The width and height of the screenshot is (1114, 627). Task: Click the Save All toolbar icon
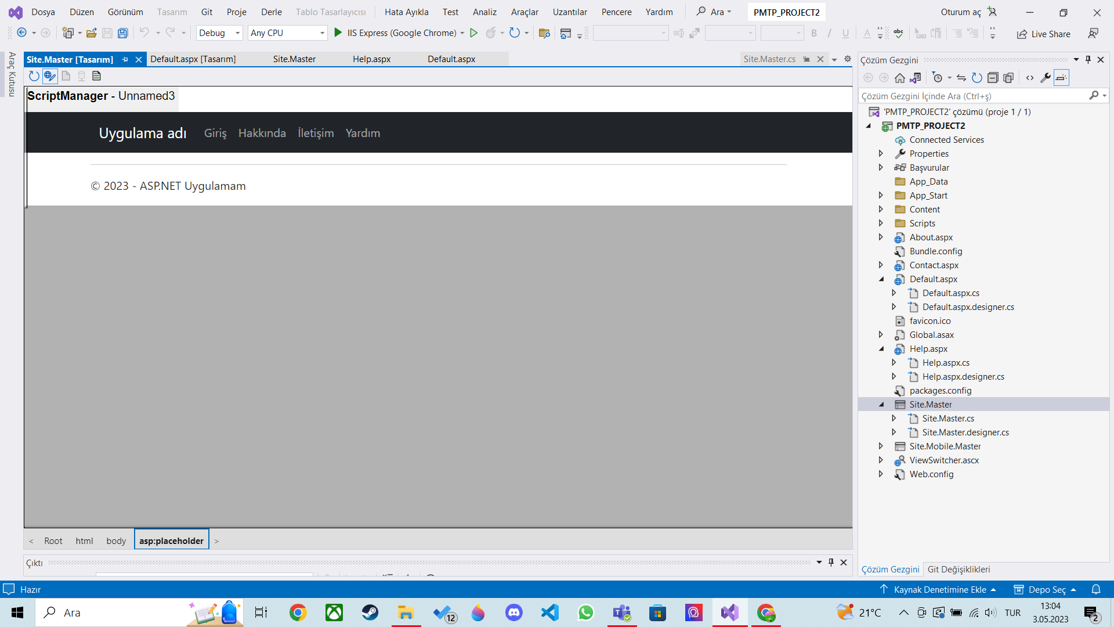pos(122,33)
